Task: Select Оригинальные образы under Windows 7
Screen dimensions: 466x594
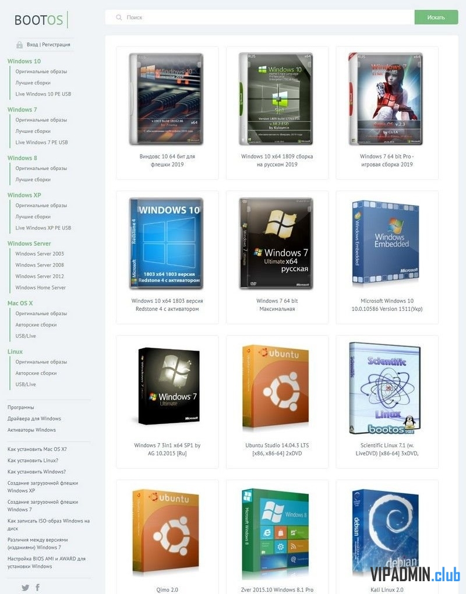Action: pos(41,120)
